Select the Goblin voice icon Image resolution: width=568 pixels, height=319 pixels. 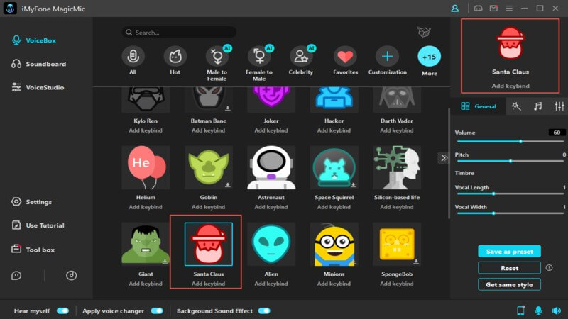tap(209, 167)
